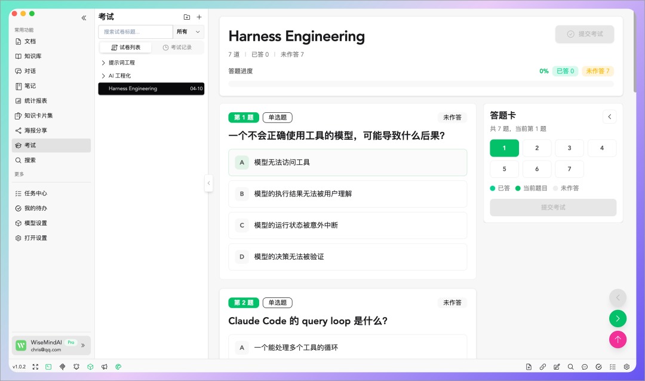Image resolution: width=645 pixels, height=381 pixels.
Task: Click the yellow 未作答 7 badge
Action: [x=598, y=71]
